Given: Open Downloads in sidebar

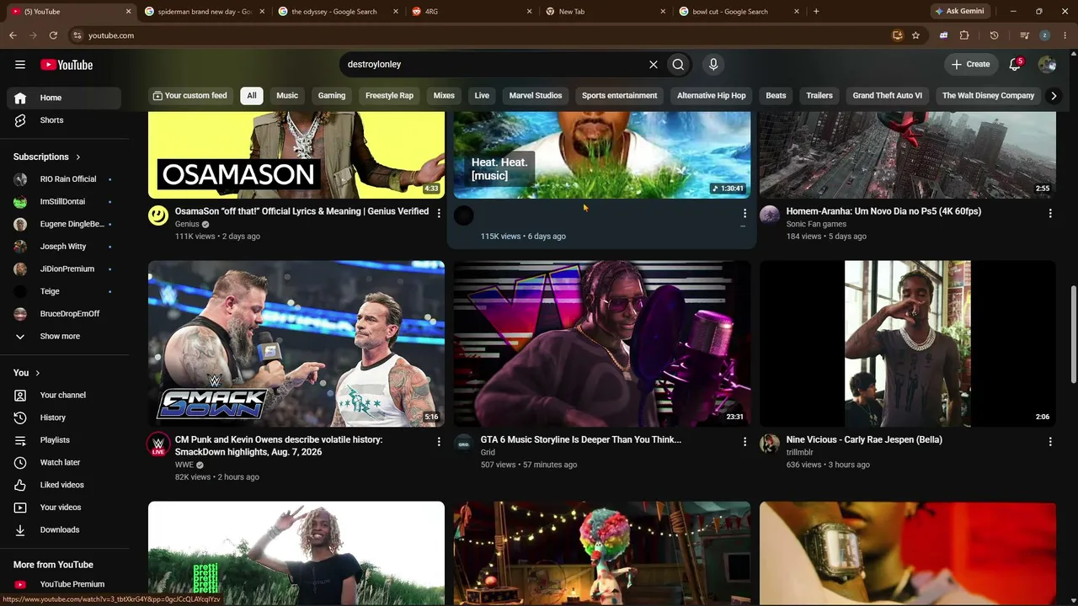Looking at the screenshot, I should point(64,530).
